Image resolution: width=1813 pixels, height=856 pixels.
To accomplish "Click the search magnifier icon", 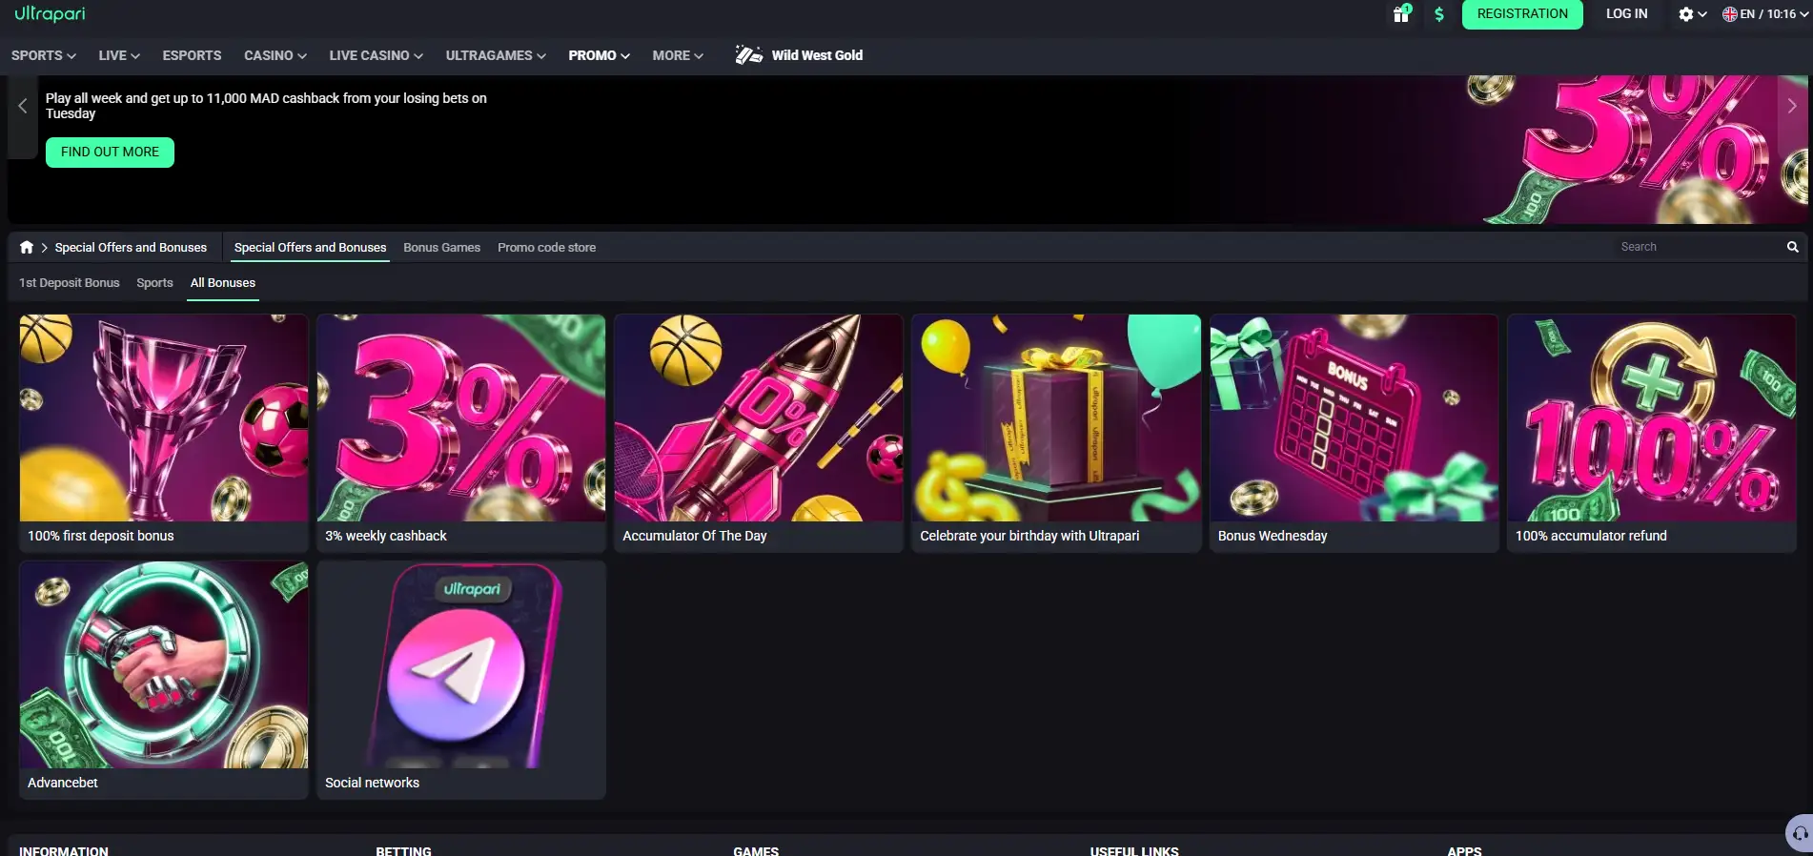I will pos(1792,247).
